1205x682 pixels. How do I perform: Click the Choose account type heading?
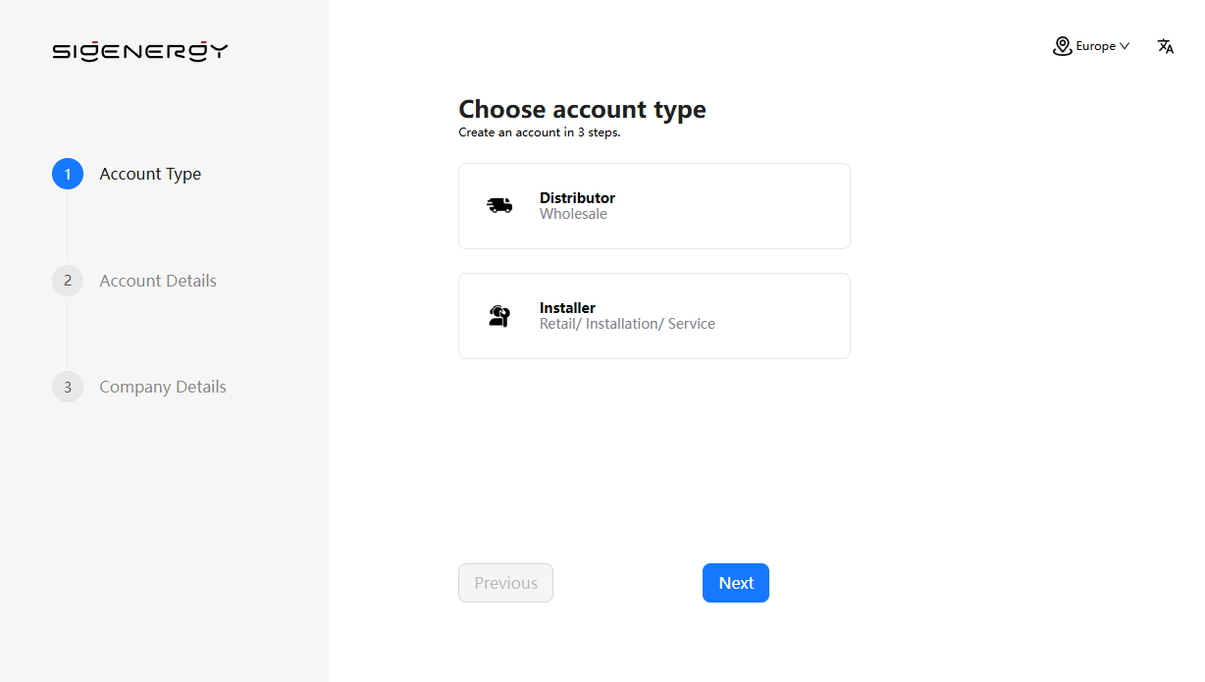(582, 109)
